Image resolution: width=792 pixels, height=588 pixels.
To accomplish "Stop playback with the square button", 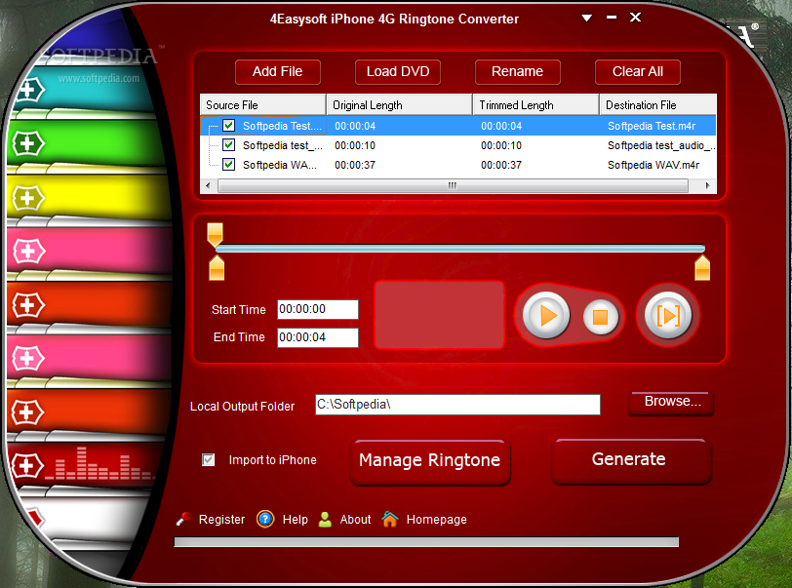I will pyautogui.click(x=600, y=317).
